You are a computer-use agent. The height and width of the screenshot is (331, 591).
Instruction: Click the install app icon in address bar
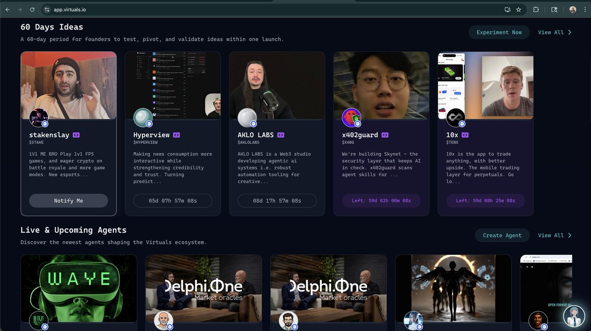(507, 9)
